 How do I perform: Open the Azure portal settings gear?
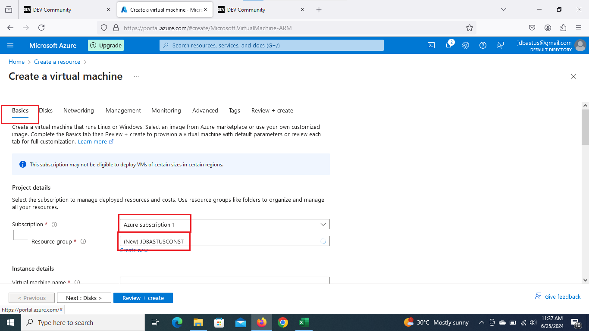pos(466,45)
